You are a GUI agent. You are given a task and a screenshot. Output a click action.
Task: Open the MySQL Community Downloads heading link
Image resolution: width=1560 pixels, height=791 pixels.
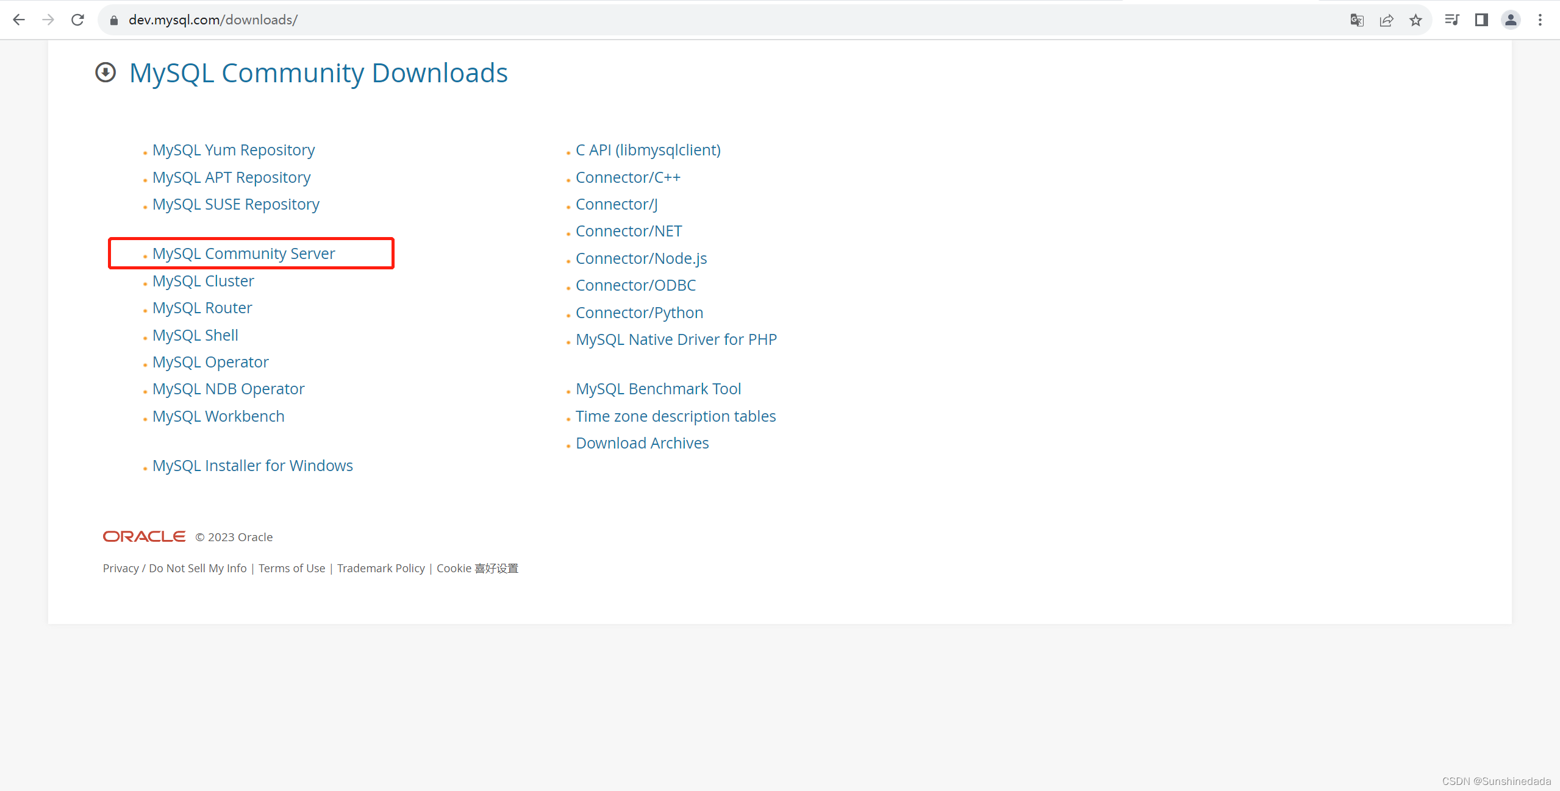[x=318, y=73]
